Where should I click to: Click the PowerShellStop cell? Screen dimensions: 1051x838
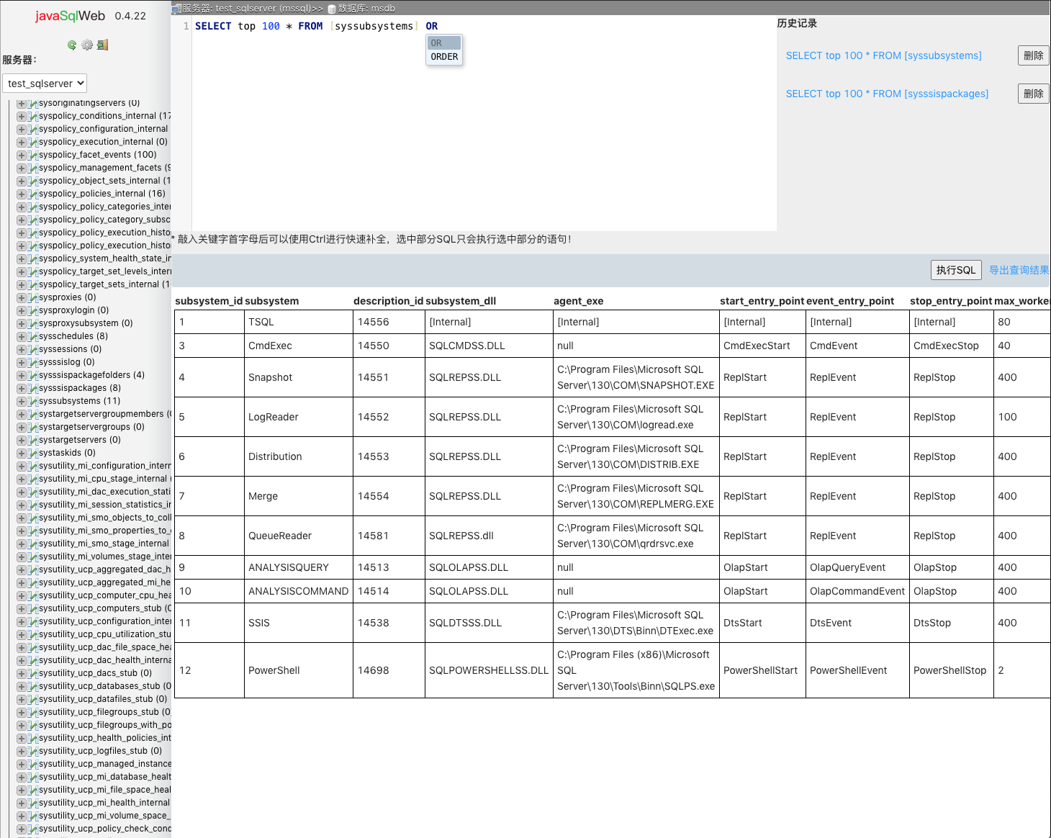(x=951, y=670)
